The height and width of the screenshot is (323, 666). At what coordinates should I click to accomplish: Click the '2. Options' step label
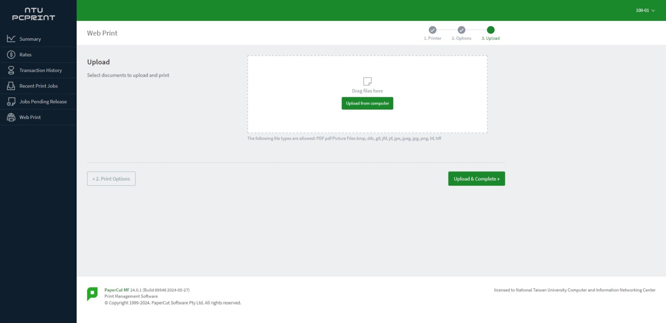pos(461,38)
